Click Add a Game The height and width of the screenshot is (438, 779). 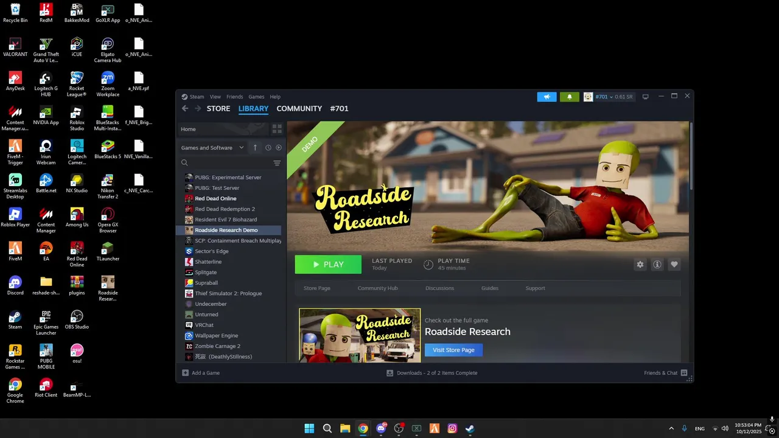[x=201, y=373]
